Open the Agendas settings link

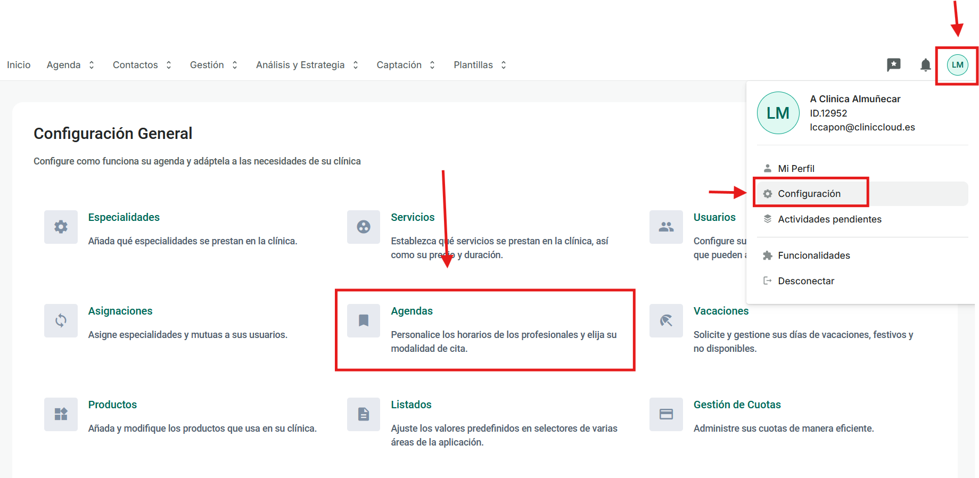412,311
